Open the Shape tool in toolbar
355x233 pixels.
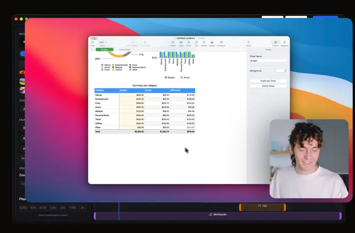pos(204,43)
